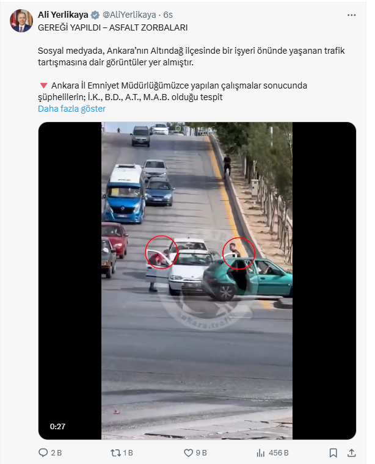Open the three-dot more options menu

[x=351, y=15]
